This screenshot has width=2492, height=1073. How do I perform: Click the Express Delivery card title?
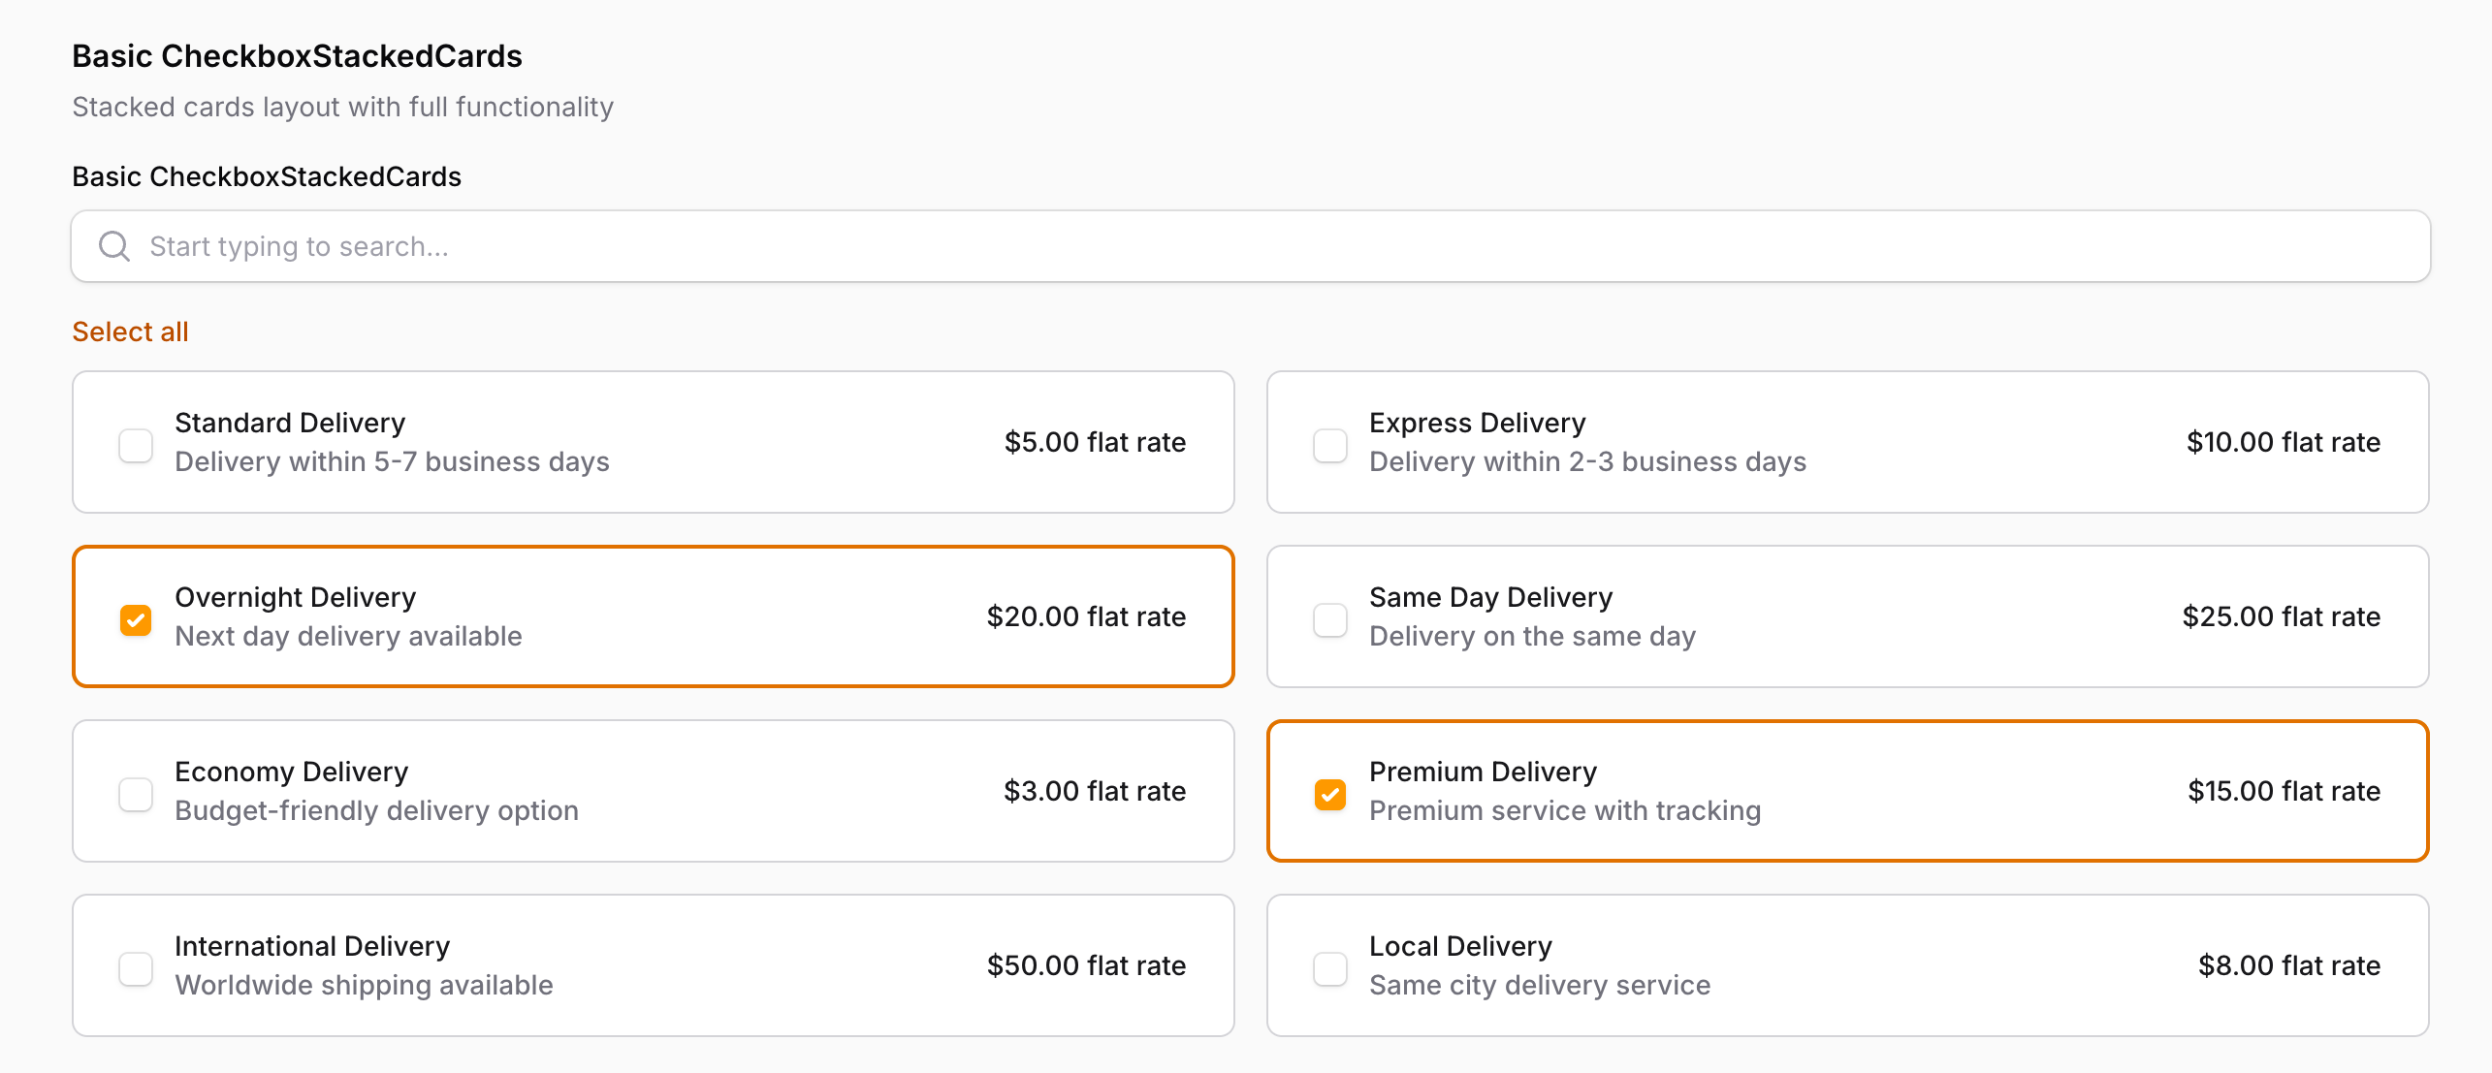coord(1477,423)
